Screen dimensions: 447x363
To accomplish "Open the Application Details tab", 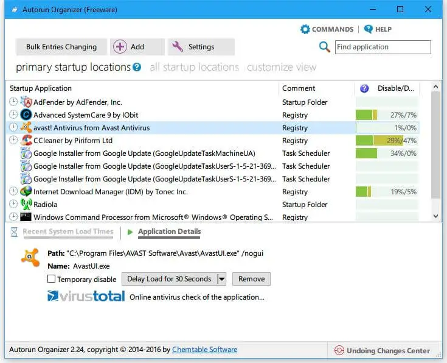I will point(169,231).
